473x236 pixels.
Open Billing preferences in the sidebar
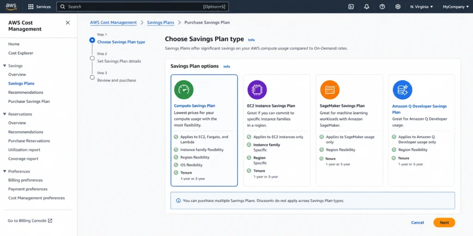coord(25,180)
